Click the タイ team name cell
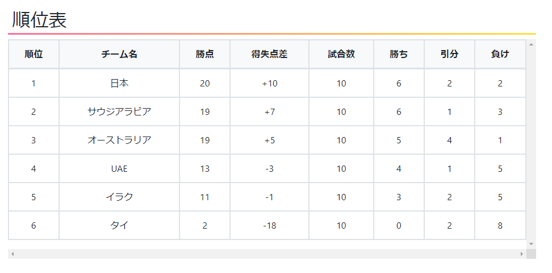Image resolution: width=552 pixels, height=273 pixels. [119, 225]
